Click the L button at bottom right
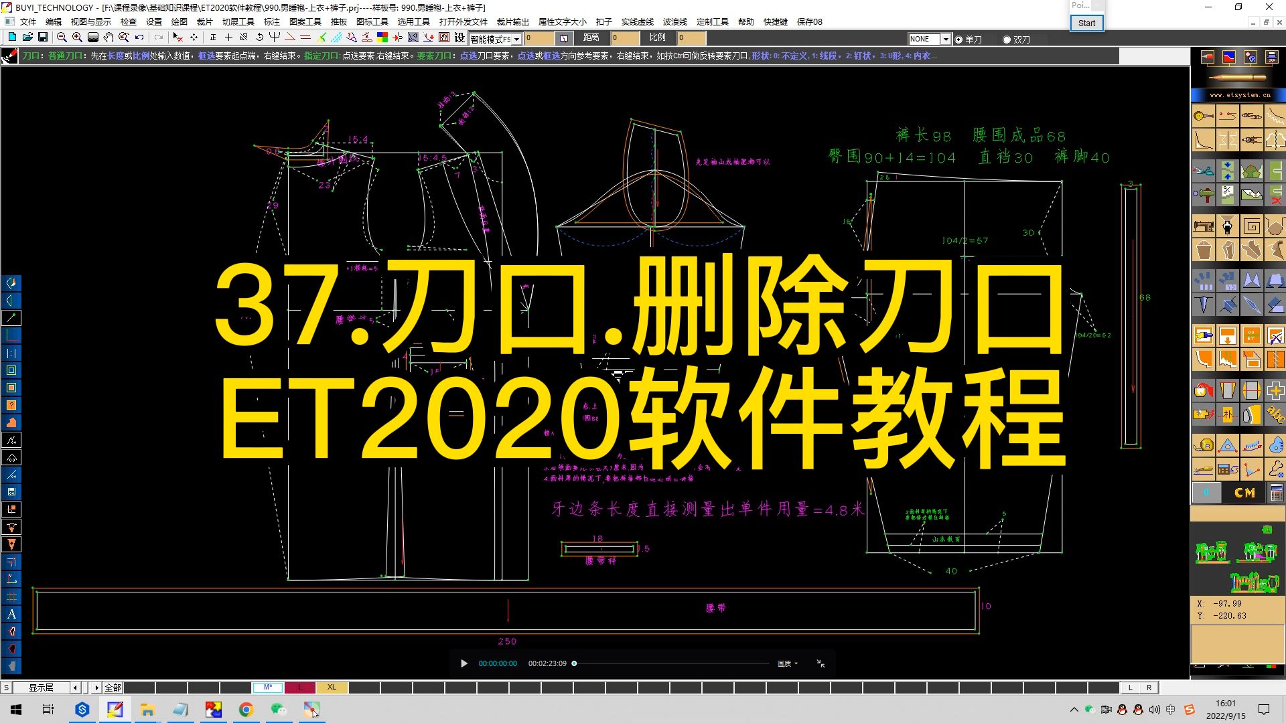This screenshot has height=723, width=1286. [1131, 688]
